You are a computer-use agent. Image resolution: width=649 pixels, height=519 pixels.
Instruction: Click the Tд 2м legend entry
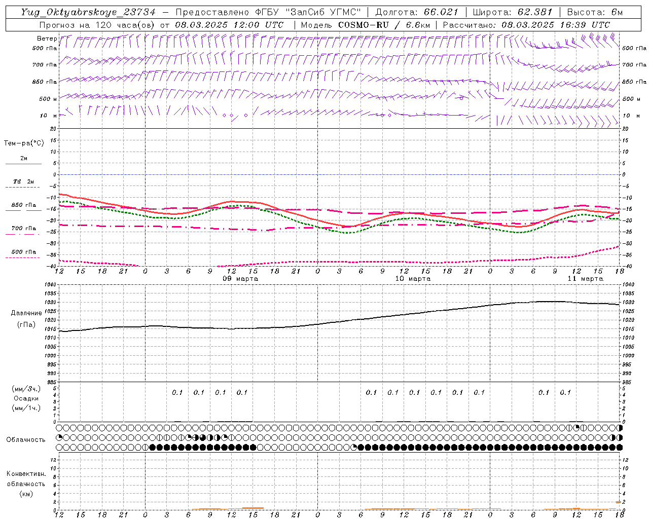23,181
